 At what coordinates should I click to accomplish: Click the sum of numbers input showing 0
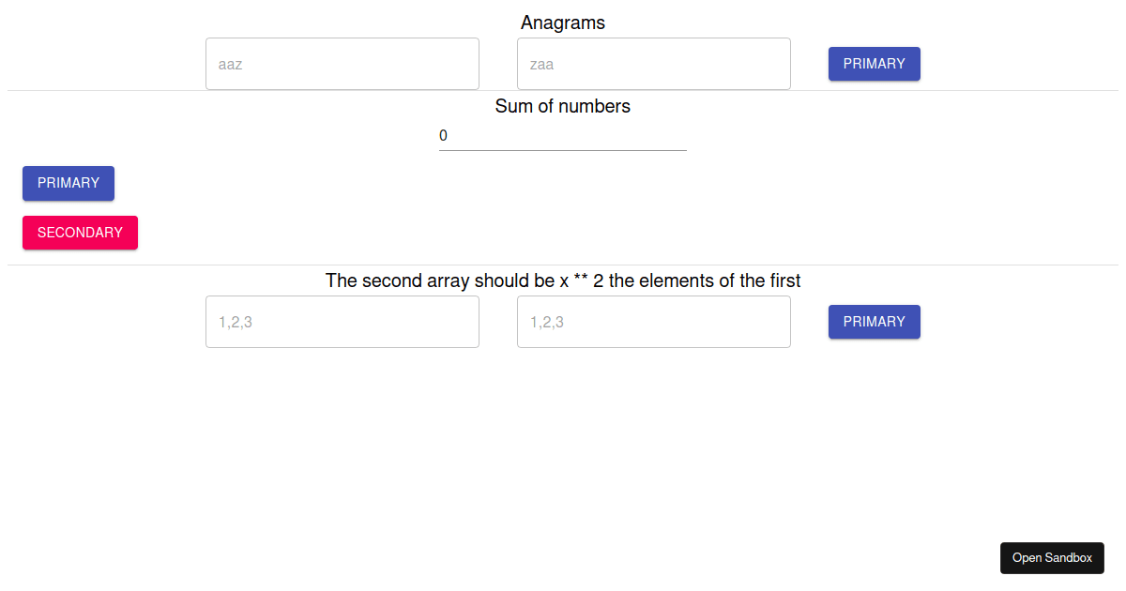tap(562, 136)
